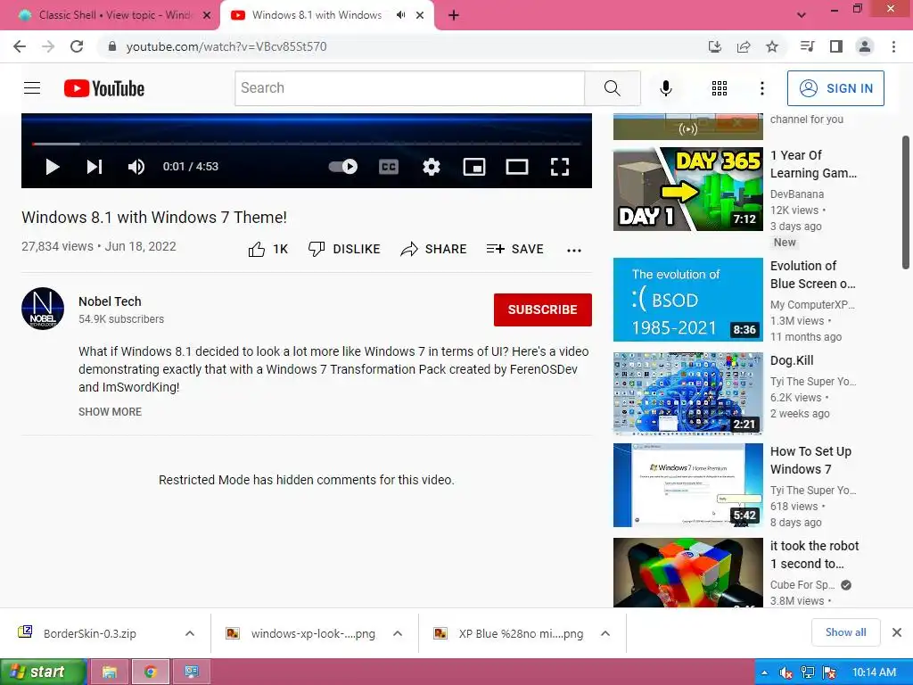Expand description with SHOW MORE

(110, 412)
